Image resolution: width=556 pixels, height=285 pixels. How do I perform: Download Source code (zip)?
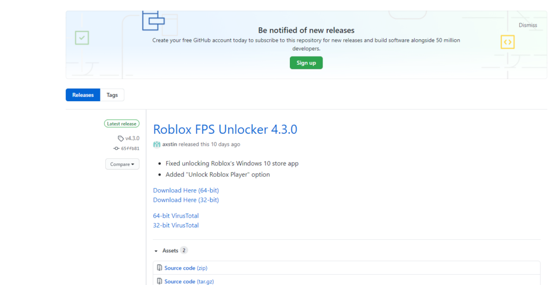[x=186, y=268]
